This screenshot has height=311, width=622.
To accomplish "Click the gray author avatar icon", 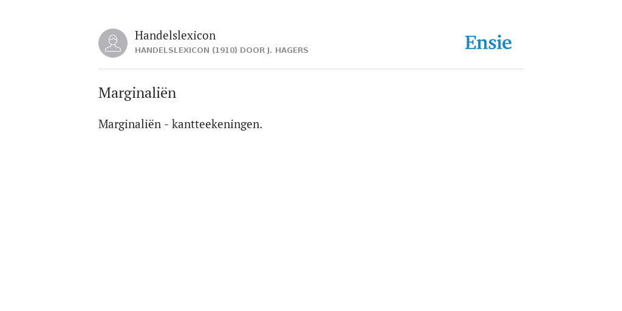I will (x=113, y=43).
